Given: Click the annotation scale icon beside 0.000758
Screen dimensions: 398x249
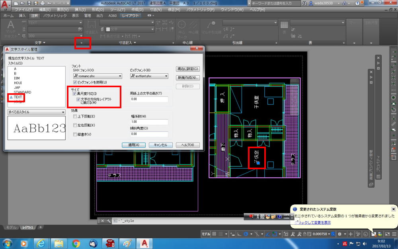Looking at the screenshot, I should 333,234.
